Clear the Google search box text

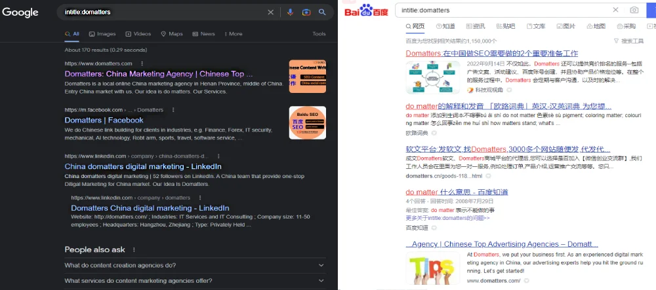point(271,12)
